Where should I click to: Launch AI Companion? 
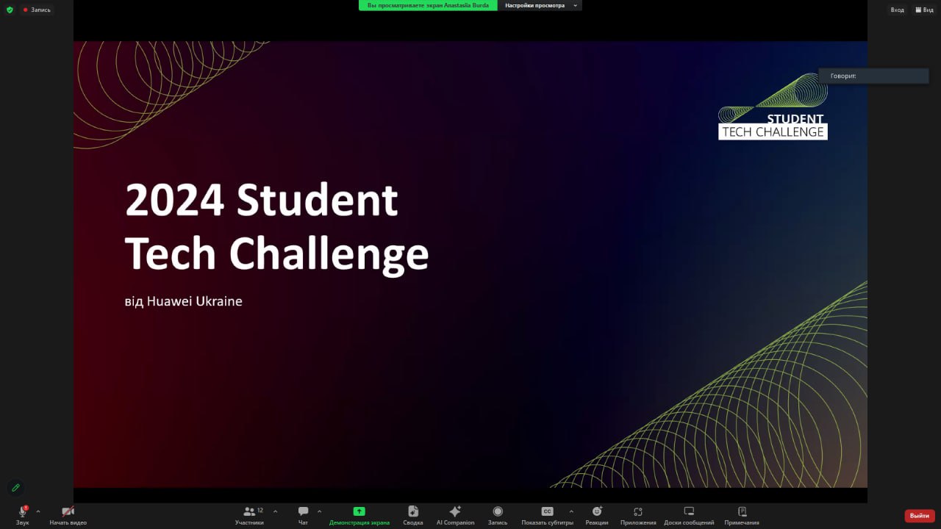tap(455, 512)
